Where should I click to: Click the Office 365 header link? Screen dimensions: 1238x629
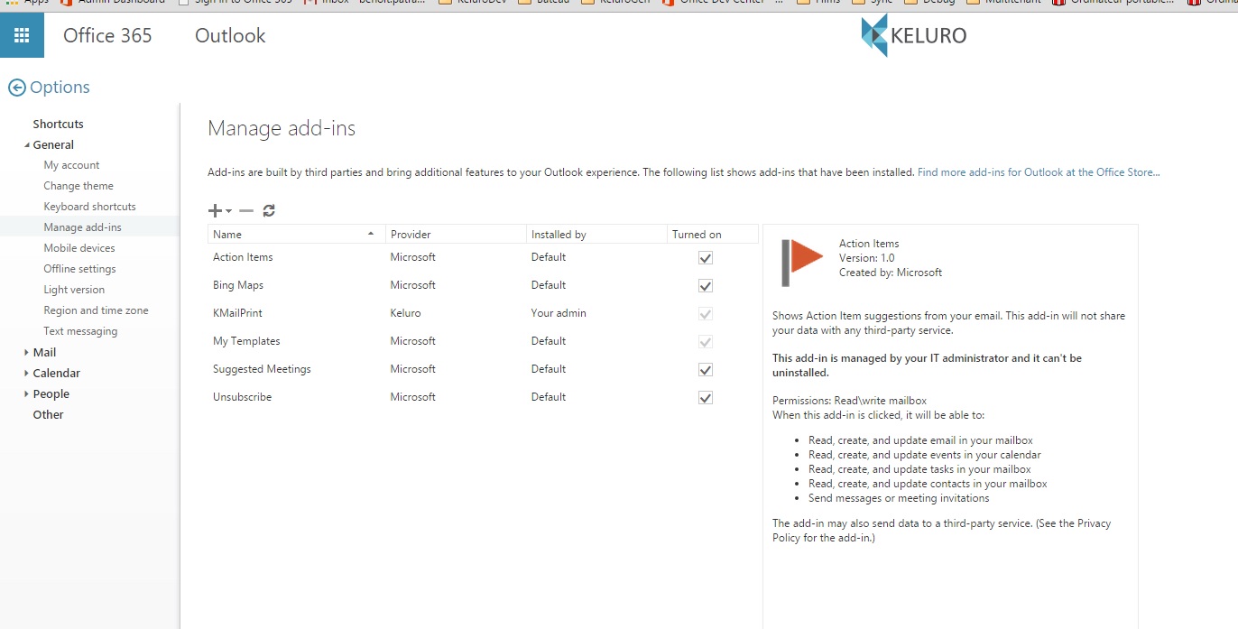(107, 36)
